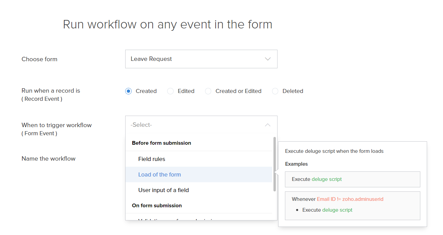Select the Edited radio button

pos(171,91)
